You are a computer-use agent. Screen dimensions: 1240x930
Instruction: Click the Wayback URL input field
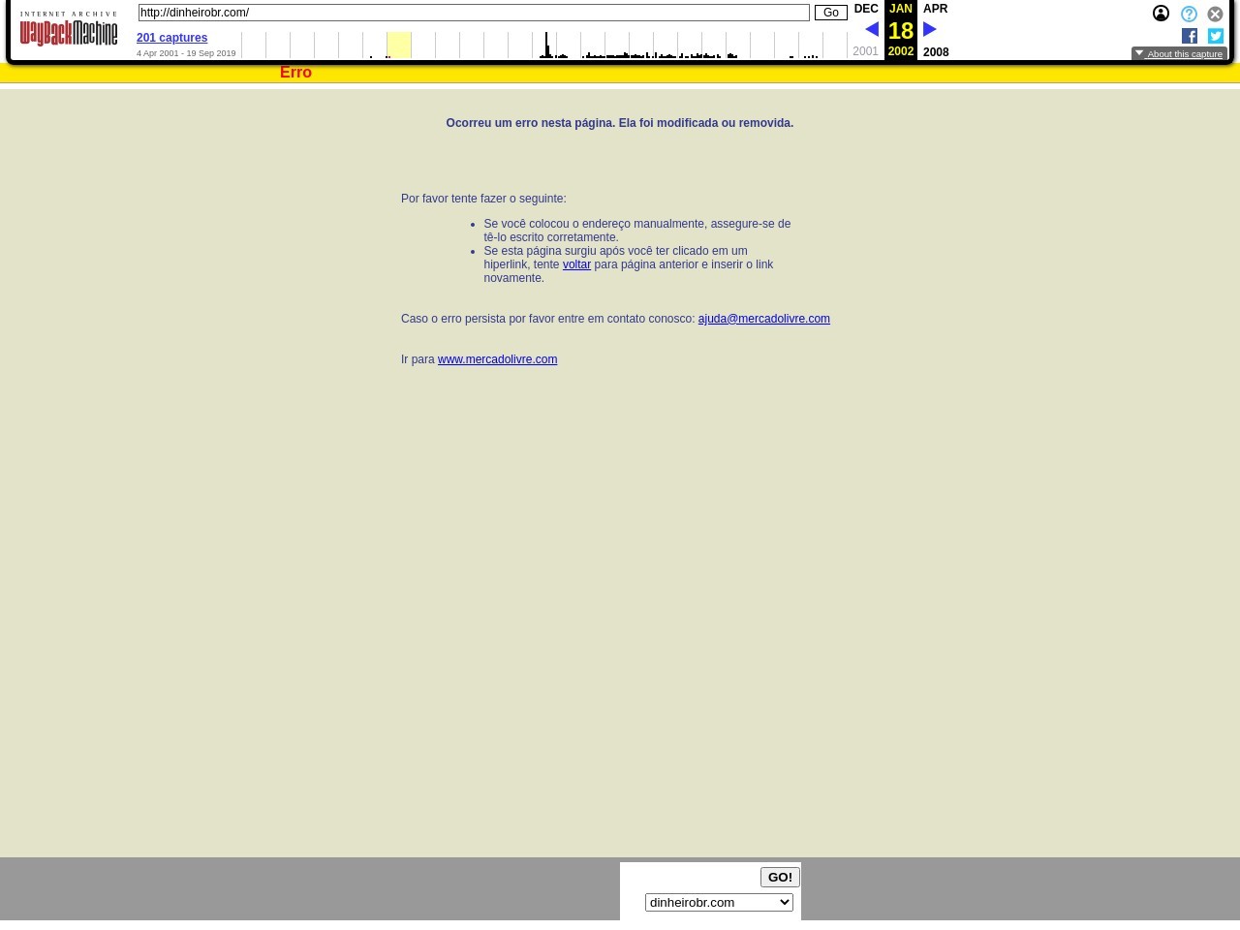coord(474,13)
